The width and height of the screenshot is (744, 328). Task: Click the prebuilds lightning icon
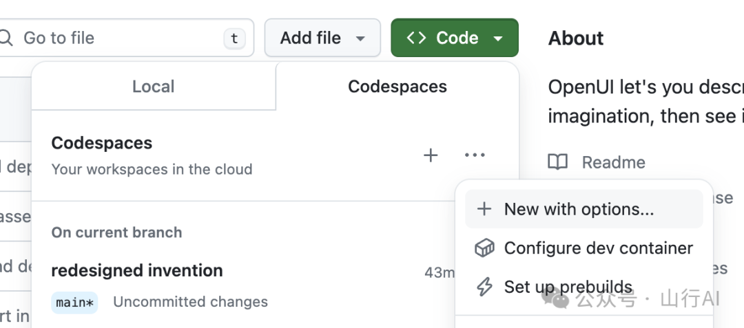(484, 287)
